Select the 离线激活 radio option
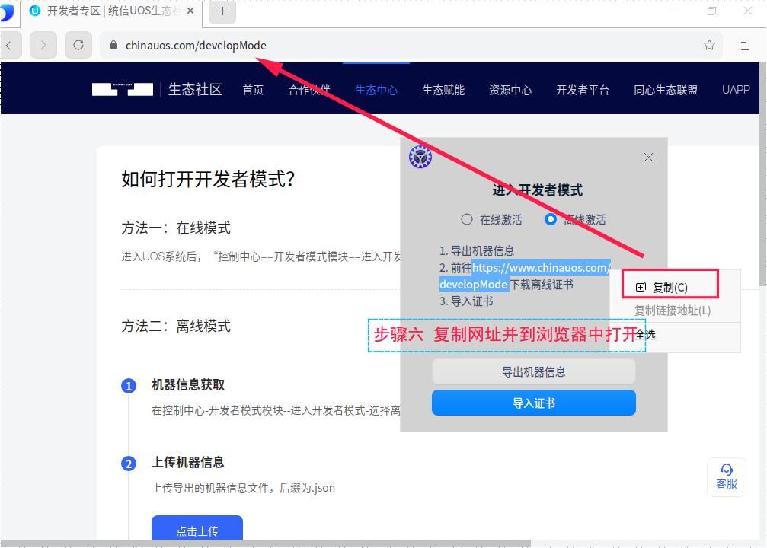767x548 pixels. pyautogui.click(x=550, y=219)
